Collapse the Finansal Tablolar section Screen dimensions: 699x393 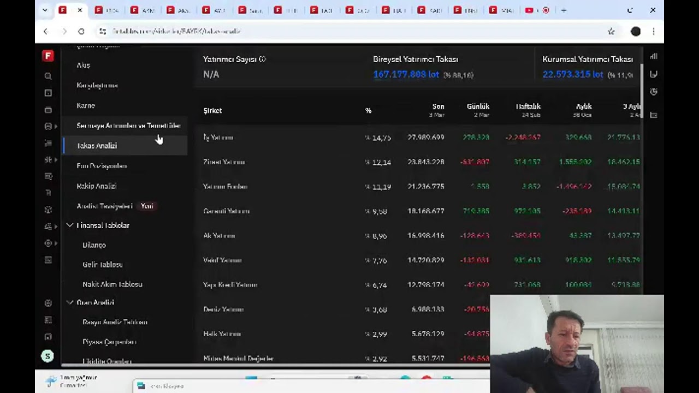coord(70,225)
